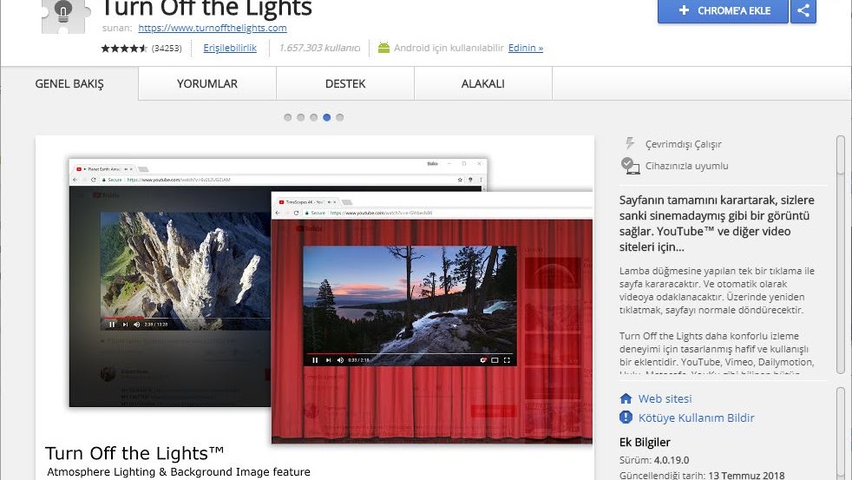Screen dimensions: 852x480
Task: Click the Atmosphere Lighting & Background Image caption
Action: pyautogui.click(x=179, y=472)
